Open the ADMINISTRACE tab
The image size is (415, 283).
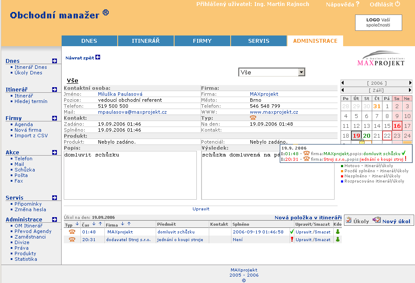click(x=315, y=41)
